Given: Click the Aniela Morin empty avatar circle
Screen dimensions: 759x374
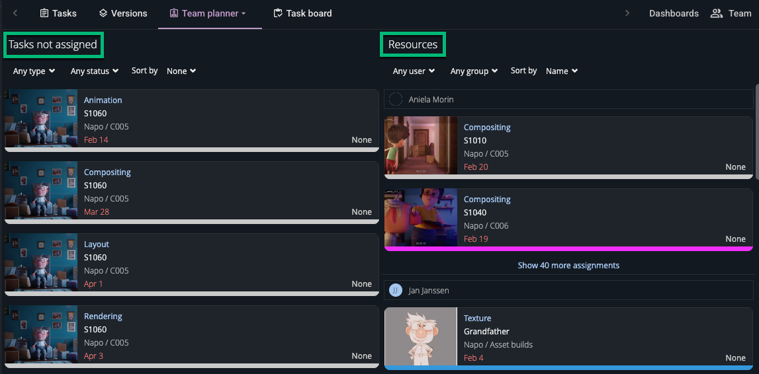Looking at the screenshot, I should pos(396,100).
